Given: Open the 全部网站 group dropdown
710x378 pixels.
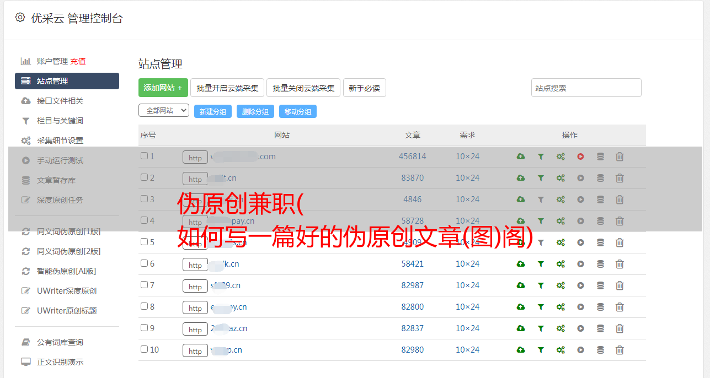Looking at the screenshot, I should tap(164, 111).
